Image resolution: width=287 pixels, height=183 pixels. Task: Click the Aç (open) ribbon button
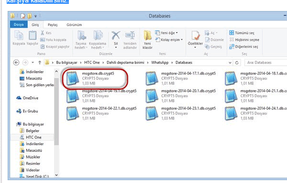tap(211, 33)
